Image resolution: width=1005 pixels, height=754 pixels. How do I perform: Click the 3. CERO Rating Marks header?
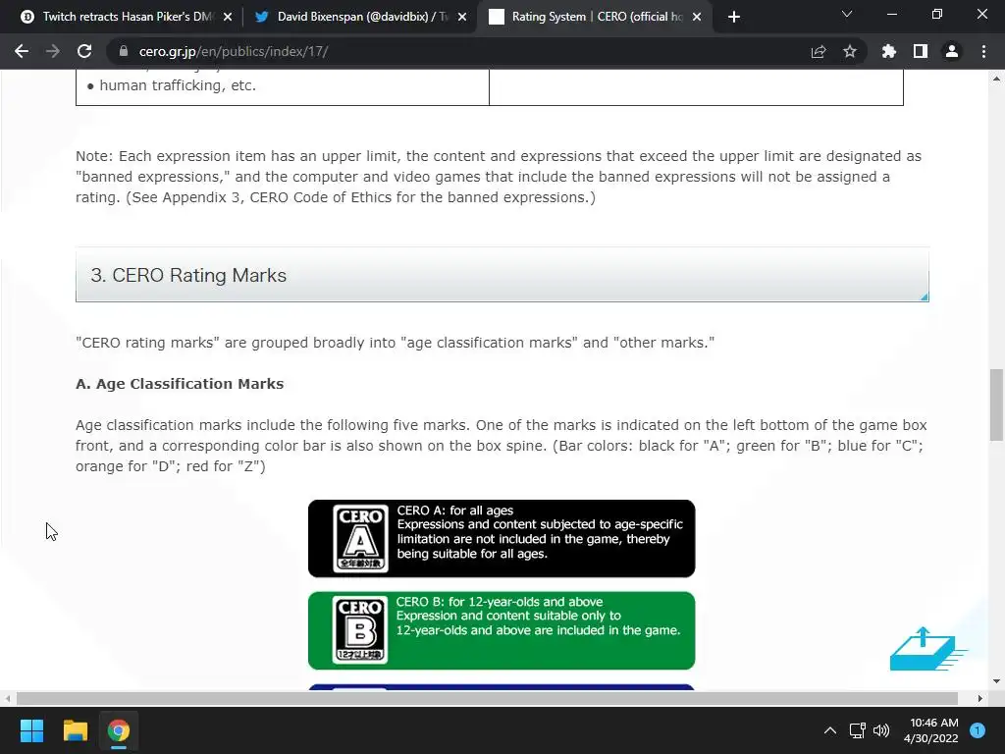(x=502, y=275)
